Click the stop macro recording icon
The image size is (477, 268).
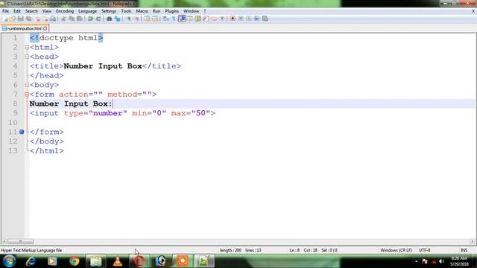click(241, 19)
